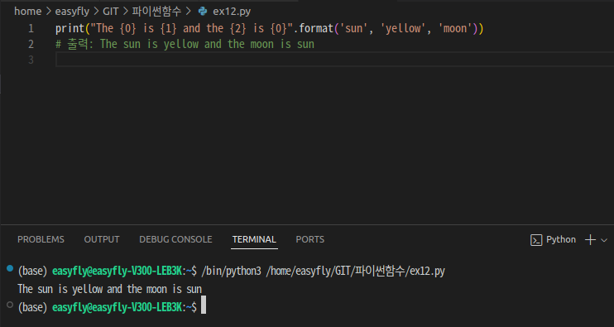This screenshot has width=614, height=327.
Task: Switch to the PROBLEMS tab
Action: pos(41,239)
